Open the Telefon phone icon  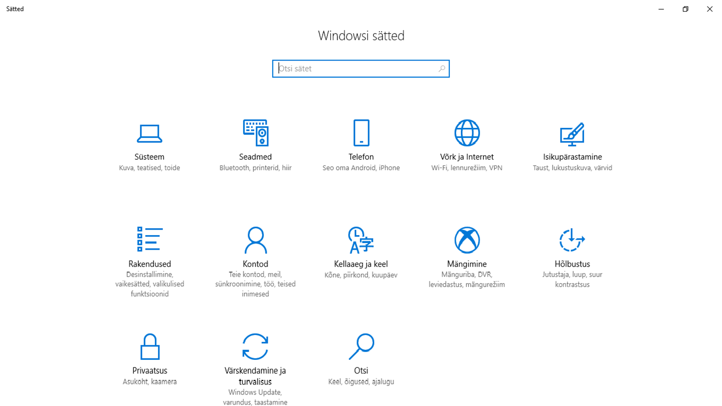pyautogui.click(x=361, y=133)
